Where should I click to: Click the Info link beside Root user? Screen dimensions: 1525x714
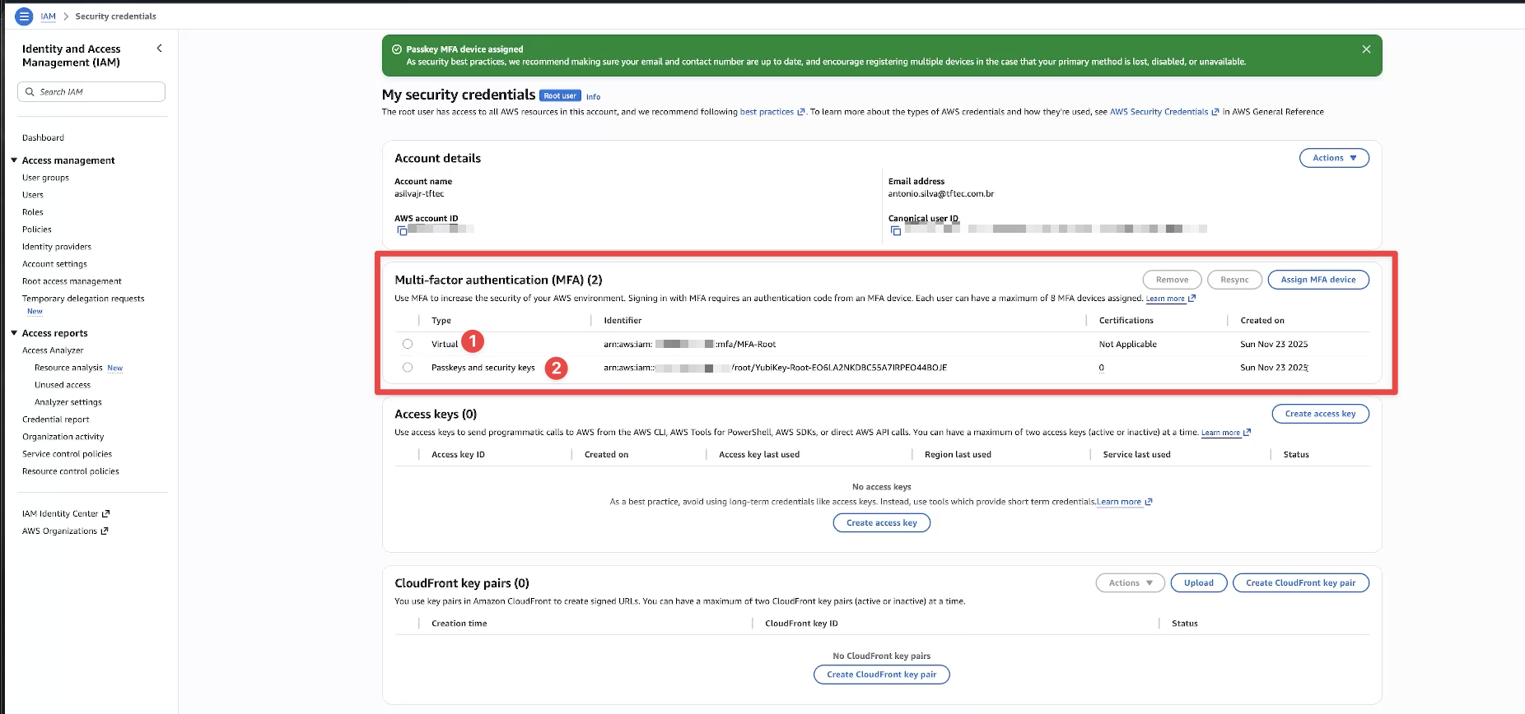point(593,97)
